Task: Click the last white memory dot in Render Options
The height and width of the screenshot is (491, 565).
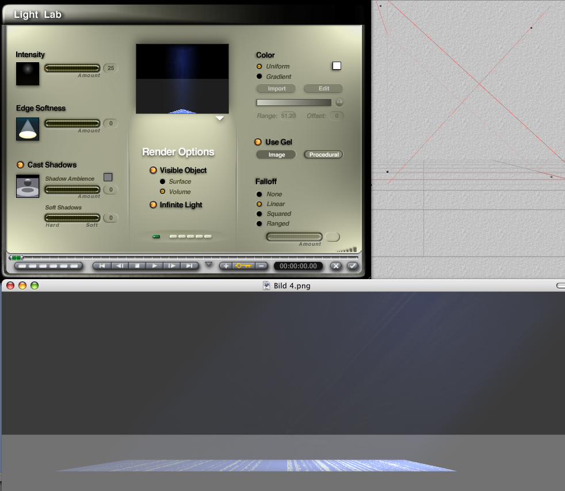Action: click(x=208, y=237)
